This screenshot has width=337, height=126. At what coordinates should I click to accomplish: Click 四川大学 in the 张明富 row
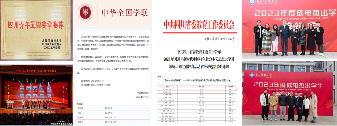click(109, 108)
